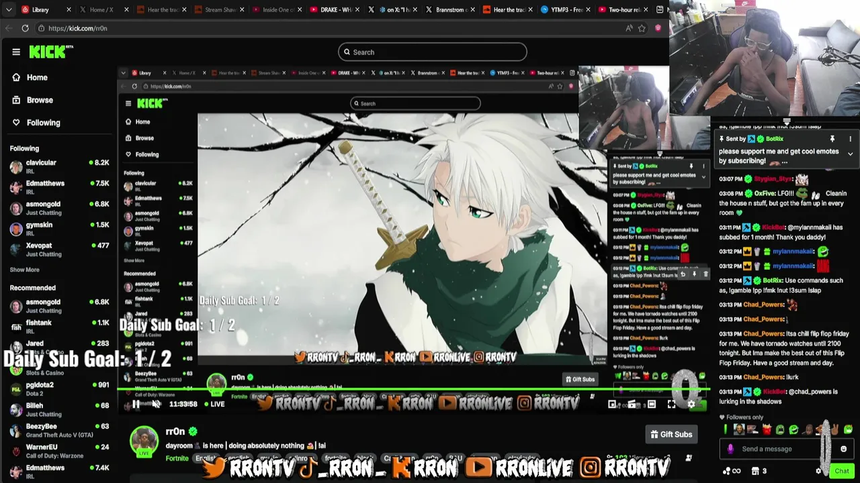Open channel points infinity icon
Screen dimensions: 860x483
click(731, 471)
